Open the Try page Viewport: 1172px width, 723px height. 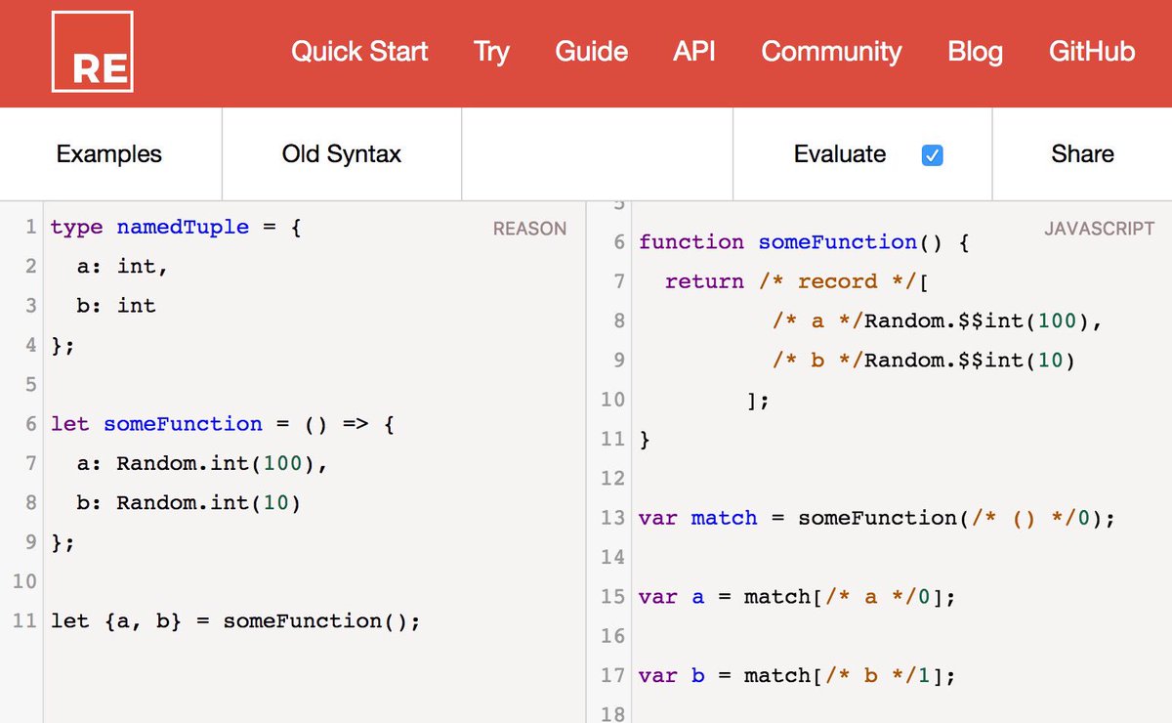[491, 52]
